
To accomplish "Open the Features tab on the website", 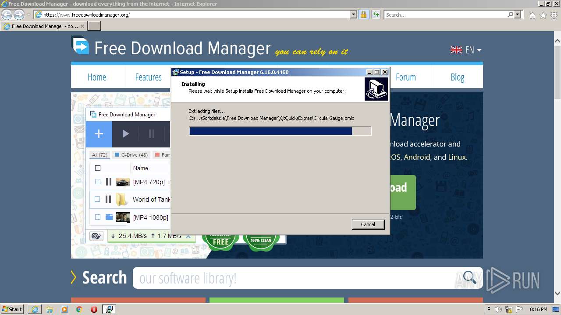I will tap(148, 77).
